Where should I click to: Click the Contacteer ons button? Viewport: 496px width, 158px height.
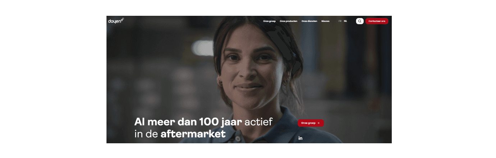pos(377,21)
